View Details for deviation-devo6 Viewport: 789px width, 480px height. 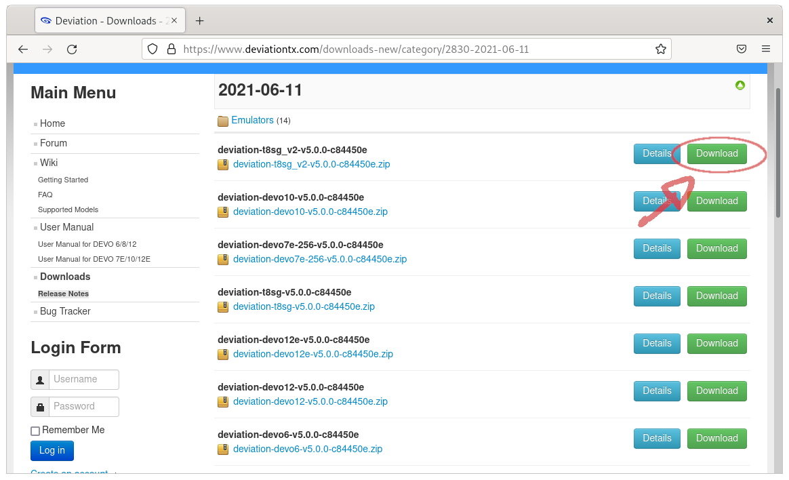click(657, 438)
